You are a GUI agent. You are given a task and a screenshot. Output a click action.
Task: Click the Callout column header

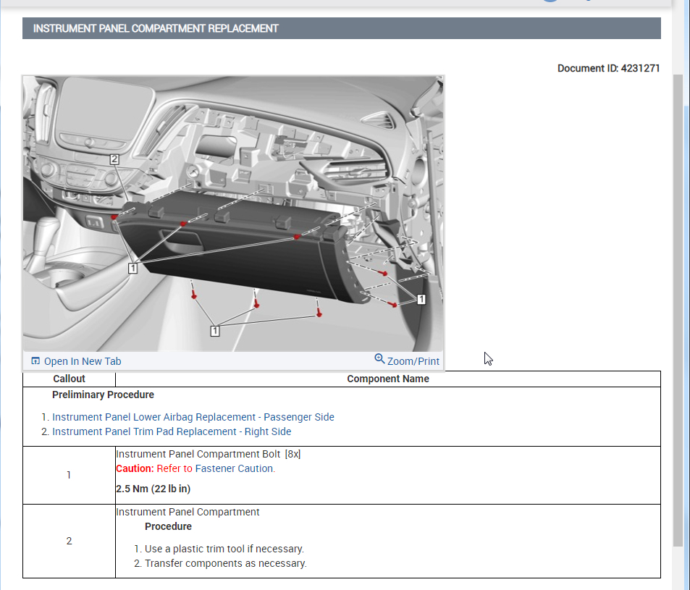click(69, 379)
